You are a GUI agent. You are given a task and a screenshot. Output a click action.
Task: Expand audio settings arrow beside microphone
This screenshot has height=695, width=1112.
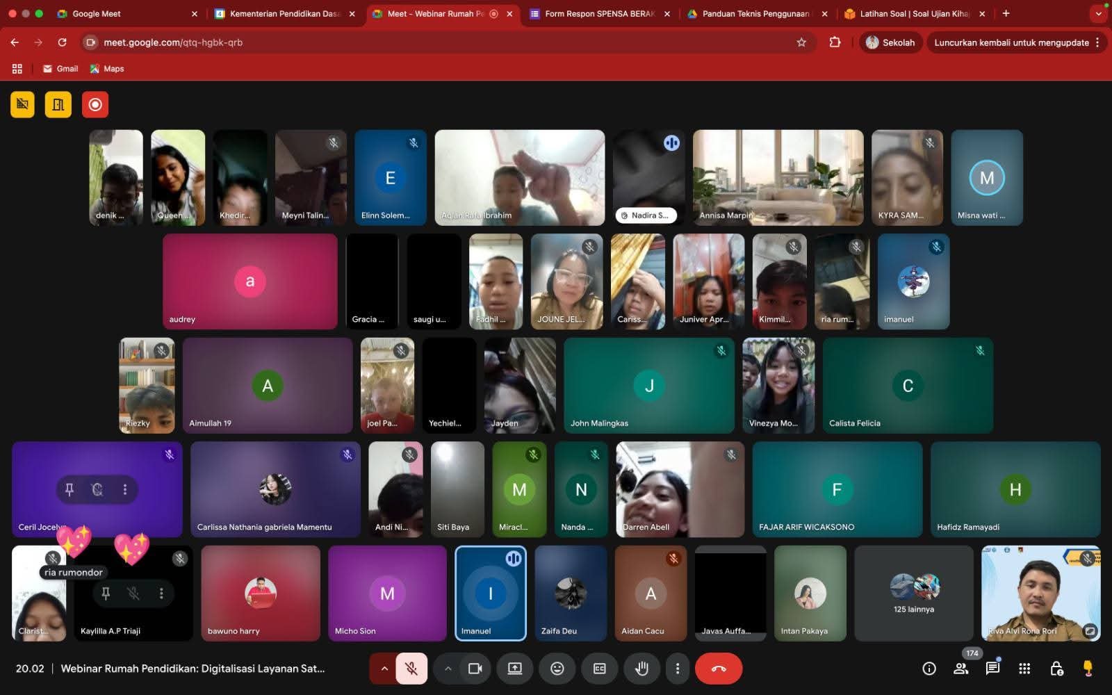click(384, 669)
